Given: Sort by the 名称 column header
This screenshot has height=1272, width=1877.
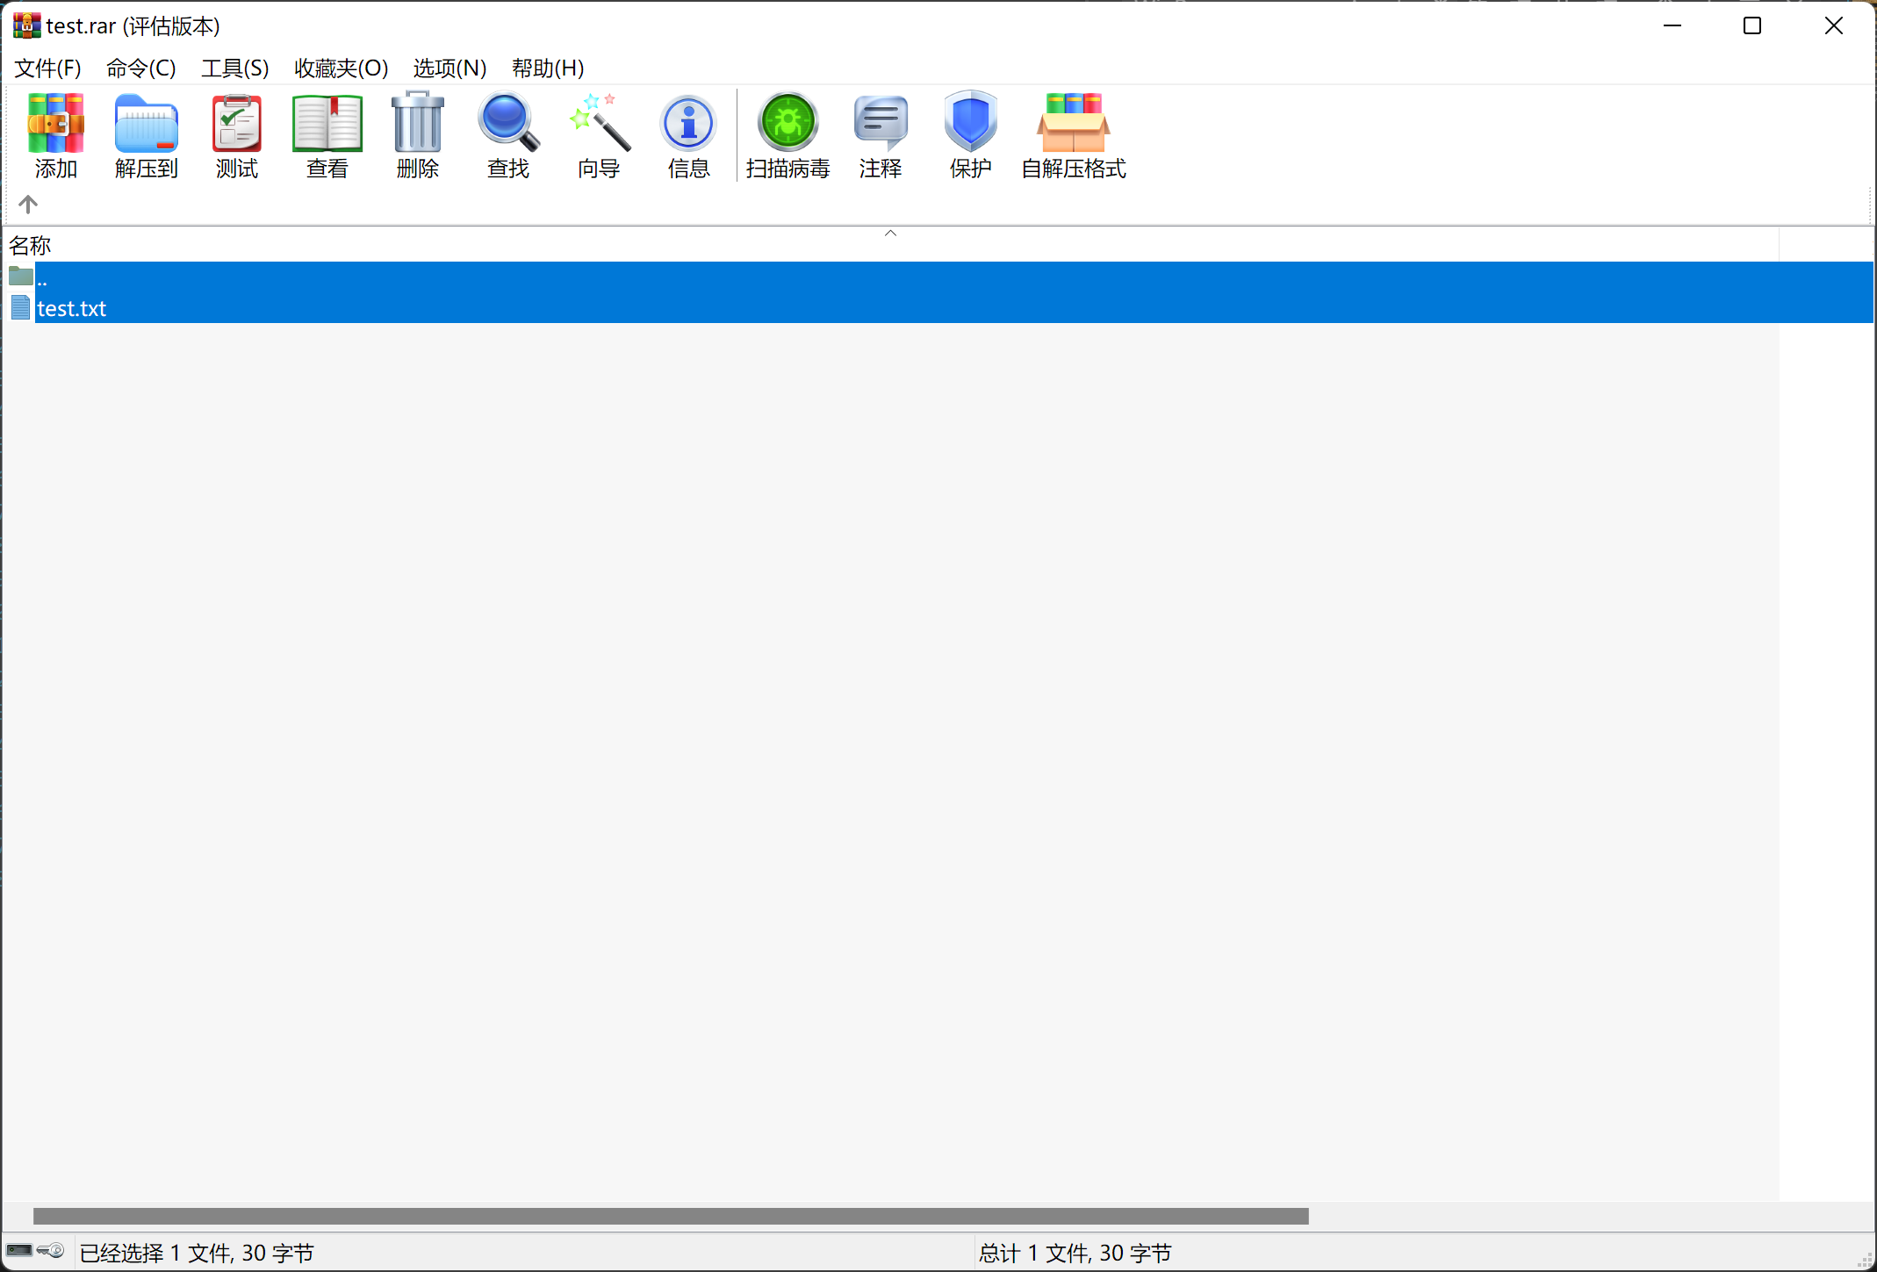Looking at the screenshot, I should pos(891,245).
